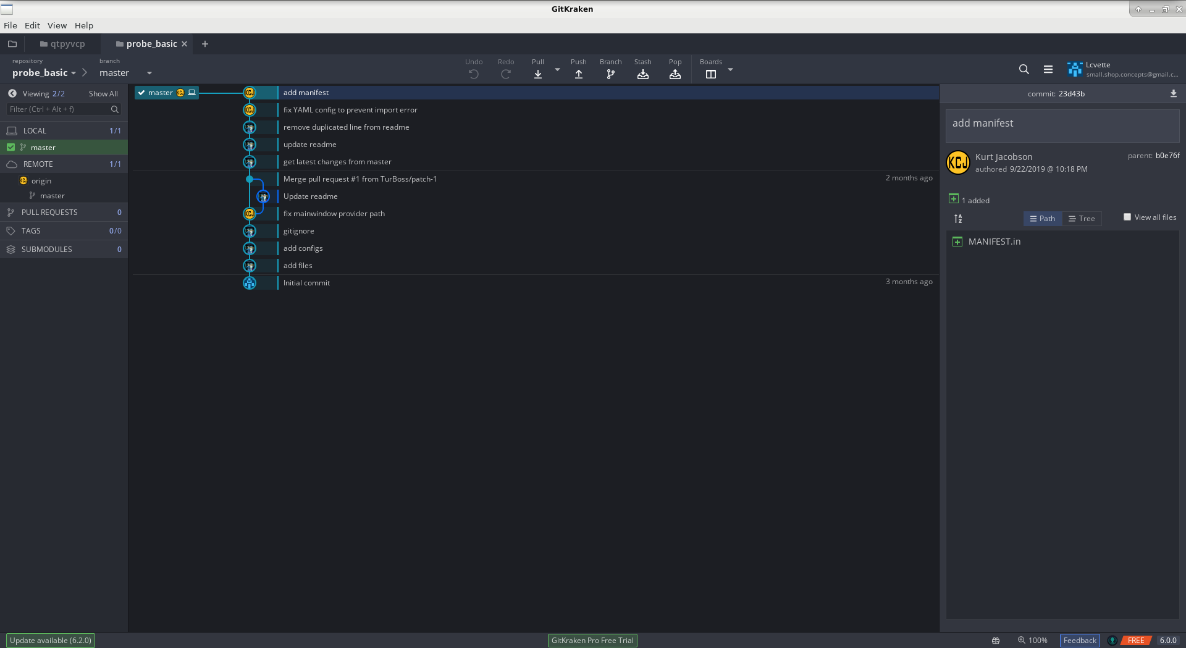The width and height of the screenshot is (1186, 648).
Task: Open the View menu
Action: point(57,25)
